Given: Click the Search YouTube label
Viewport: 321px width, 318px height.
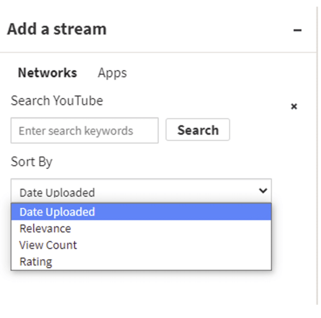Looking at the screenshot, I should coord(57,100).
